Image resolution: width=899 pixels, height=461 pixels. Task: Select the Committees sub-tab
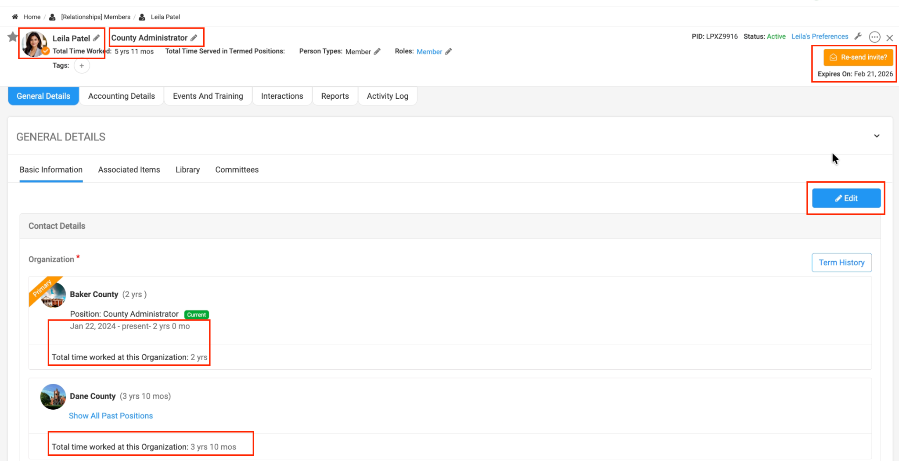click(237, 170)
